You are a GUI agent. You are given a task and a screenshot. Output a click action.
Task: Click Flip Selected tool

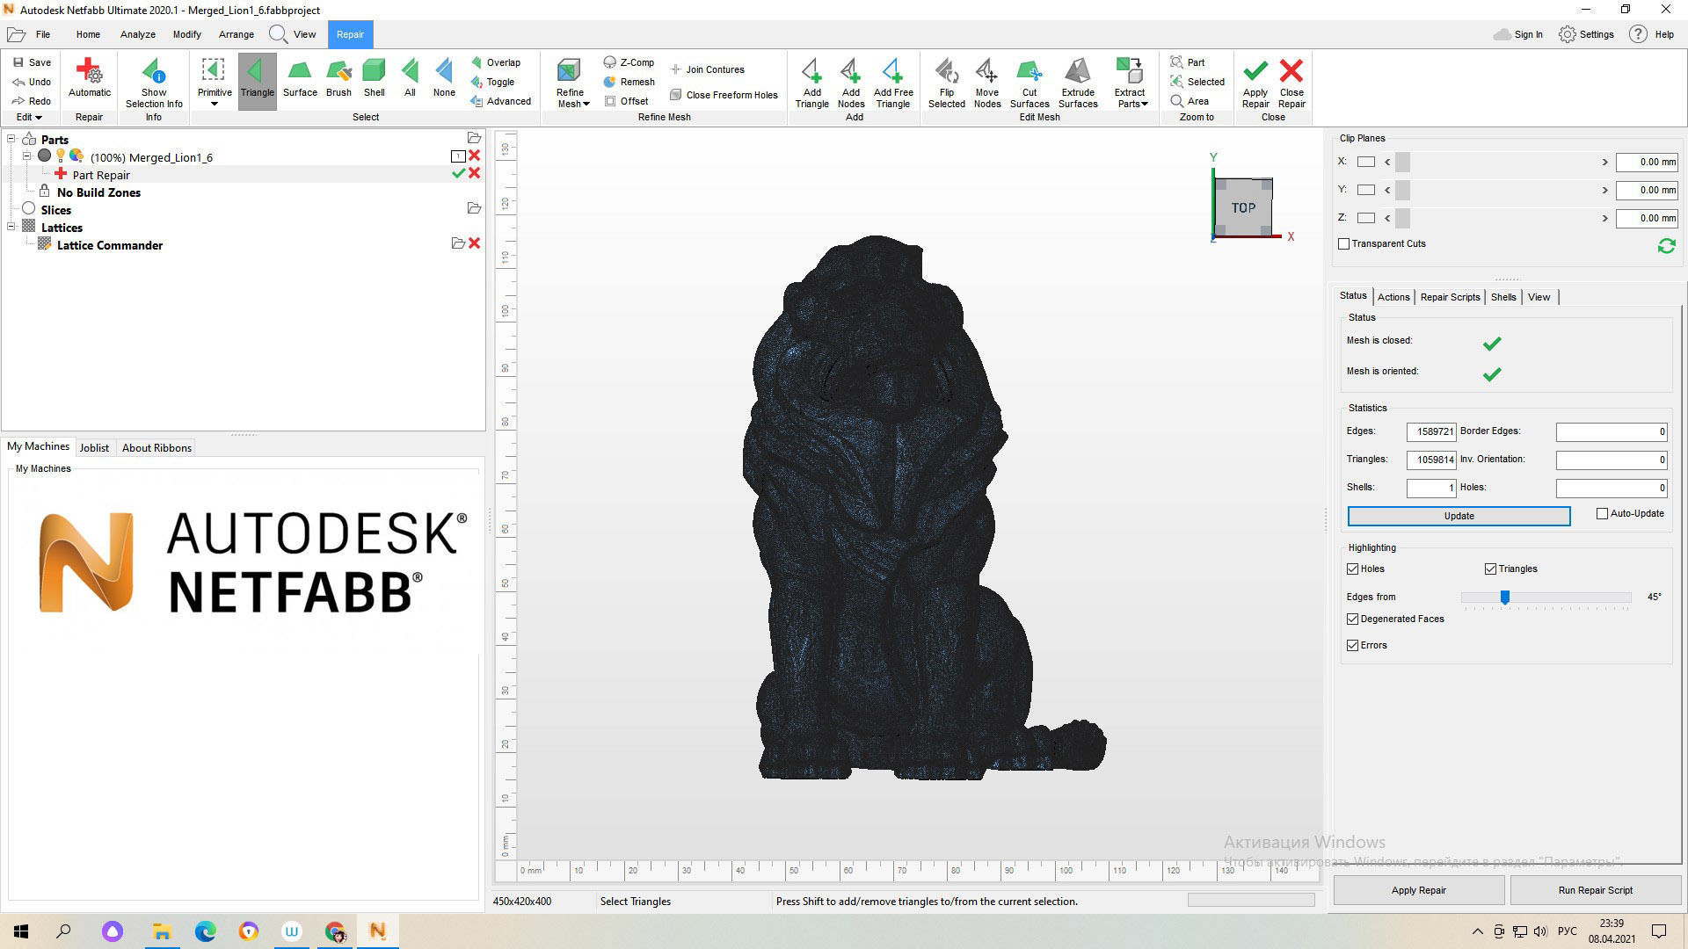pos(946,83)
